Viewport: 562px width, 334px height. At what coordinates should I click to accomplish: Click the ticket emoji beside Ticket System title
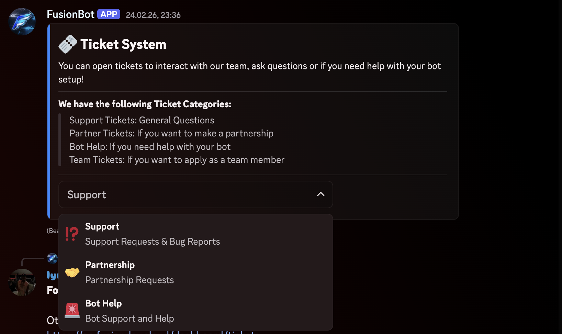(x=67, y=44)
